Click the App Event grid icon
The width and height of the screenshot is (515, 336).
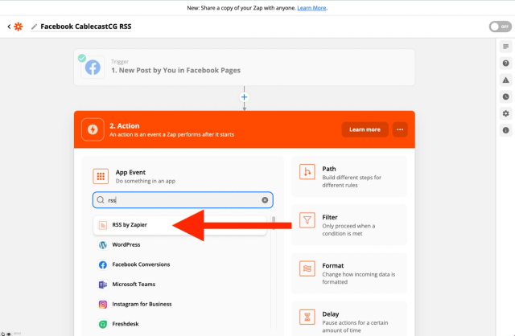coord(101,176)
